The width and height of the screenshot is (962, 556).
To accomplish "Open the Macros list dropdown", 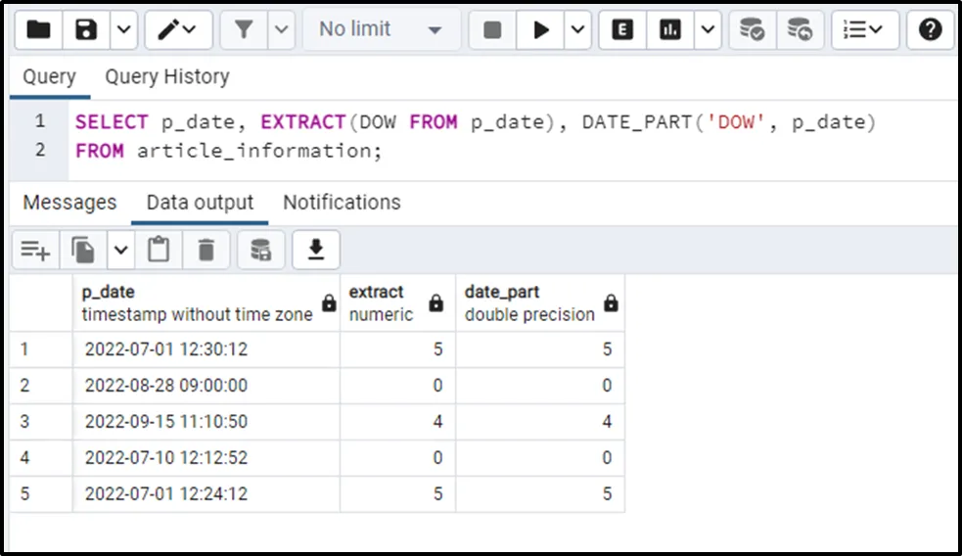I will point(864,30).
